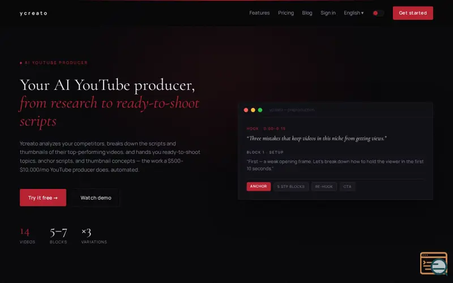Click the green dot in preview window
Image resolution: width=453 pixels, height=283 pixels.
click(x=260, y=110)
